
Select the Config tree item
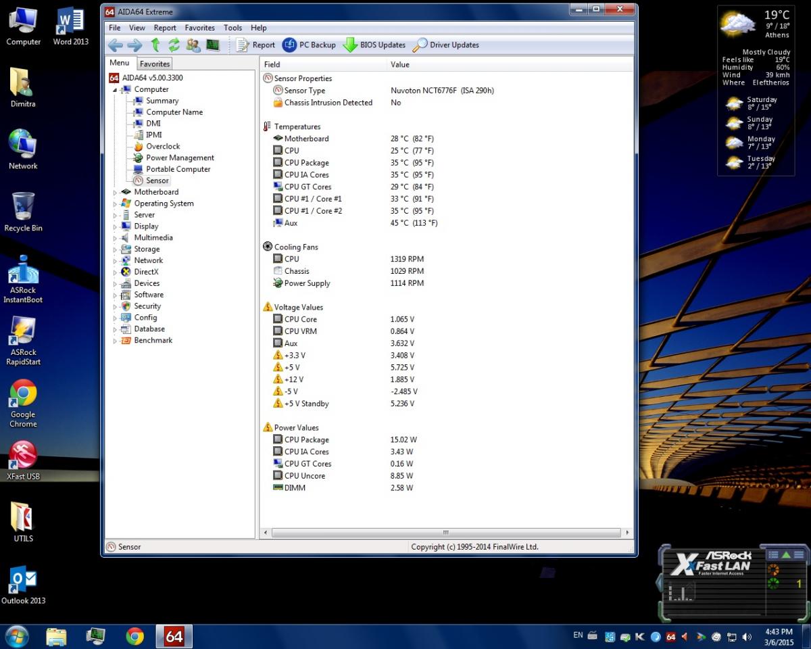(x=145, y=318)
